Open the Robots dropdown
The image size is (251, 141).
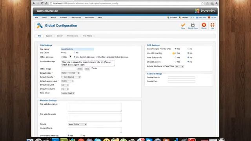click(77, 124)
